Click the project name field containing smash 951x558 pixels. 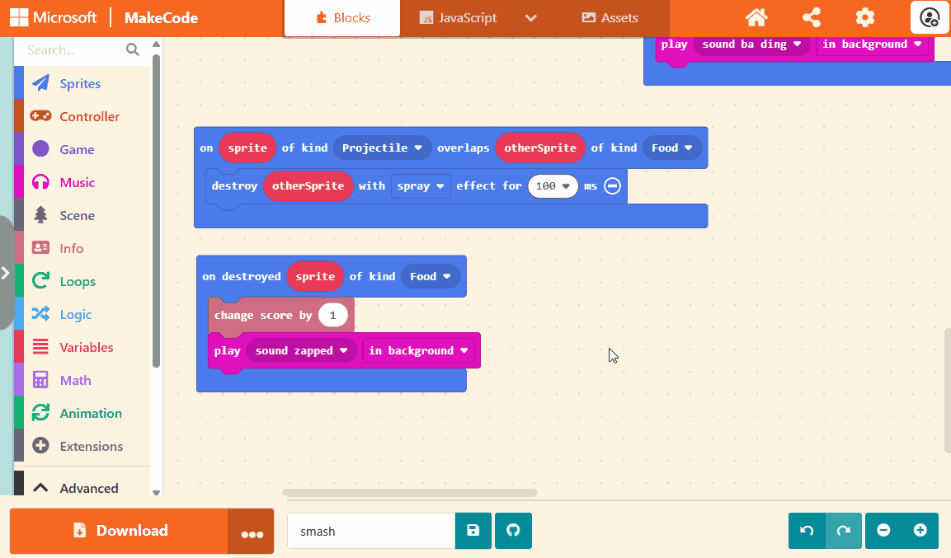tap(370, 531)
